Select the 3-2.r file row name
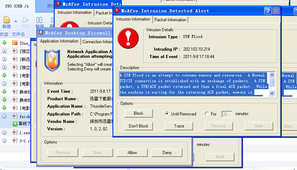Viewport: 297px width, 170px height. click(x=25, y=141)
